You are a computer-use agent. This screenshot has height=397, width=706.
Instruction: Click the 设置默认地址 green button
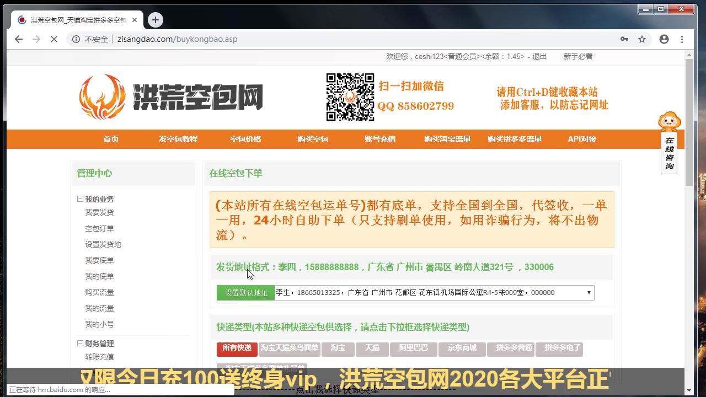(246, 293)
